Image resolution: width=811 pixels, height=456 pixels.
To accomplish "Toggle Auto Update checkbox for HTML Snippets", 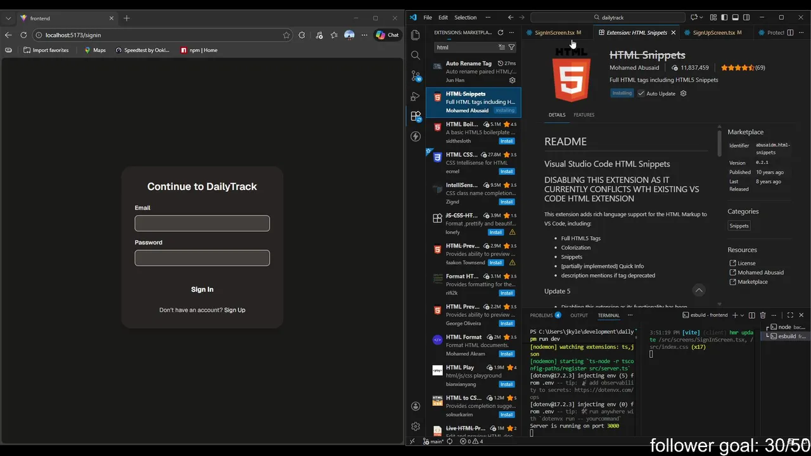I will 641,93.
